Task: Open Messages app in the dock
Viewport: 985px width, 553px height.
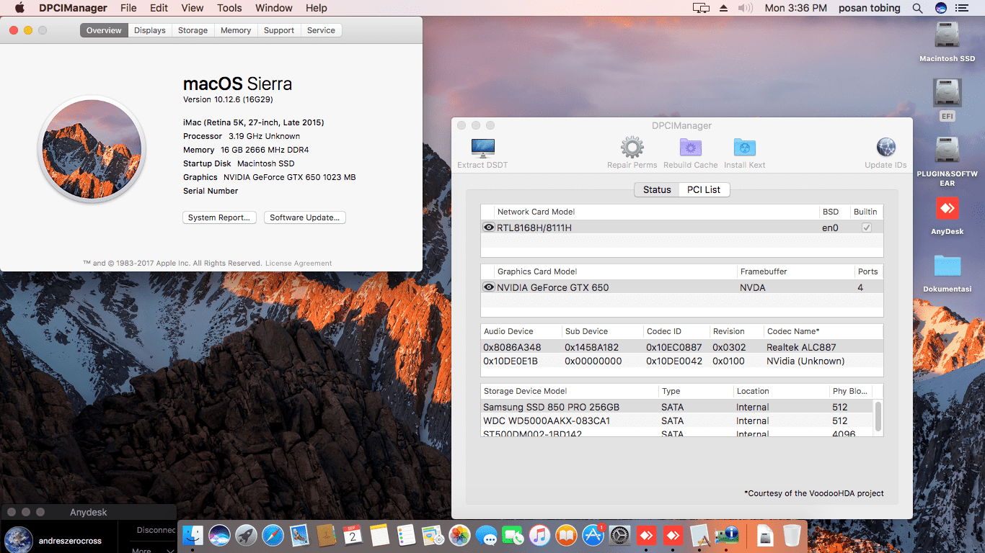Action: coord(487,535)
